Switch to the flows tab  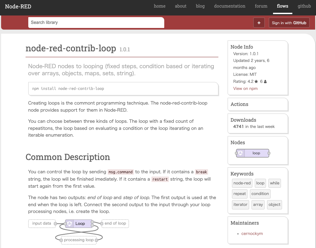[282, 6]
